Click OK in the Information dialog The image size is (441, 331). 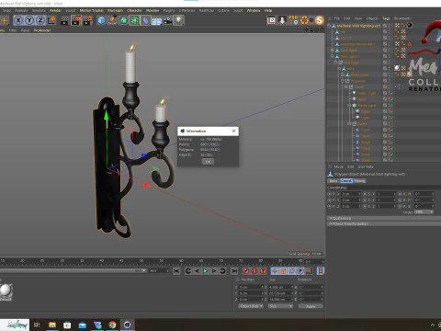pyautogui.click(x=208, y=162)
